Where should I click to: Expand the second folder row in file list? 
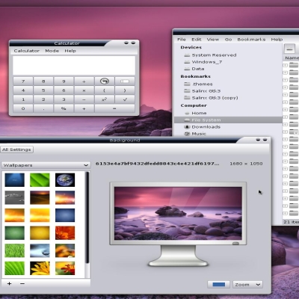[285, 73]
